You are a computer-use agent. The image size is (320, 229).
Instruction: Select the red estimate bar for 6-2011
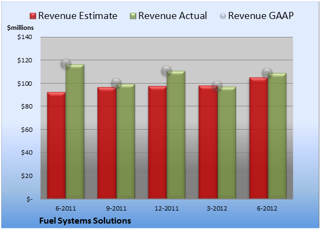57,145
